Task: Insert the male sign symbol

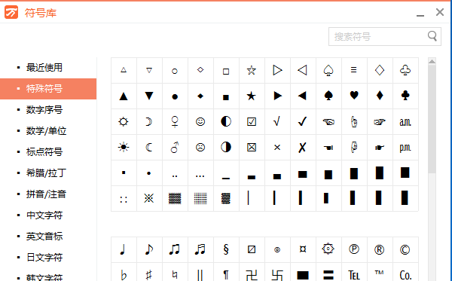Action: click(175, 147)
